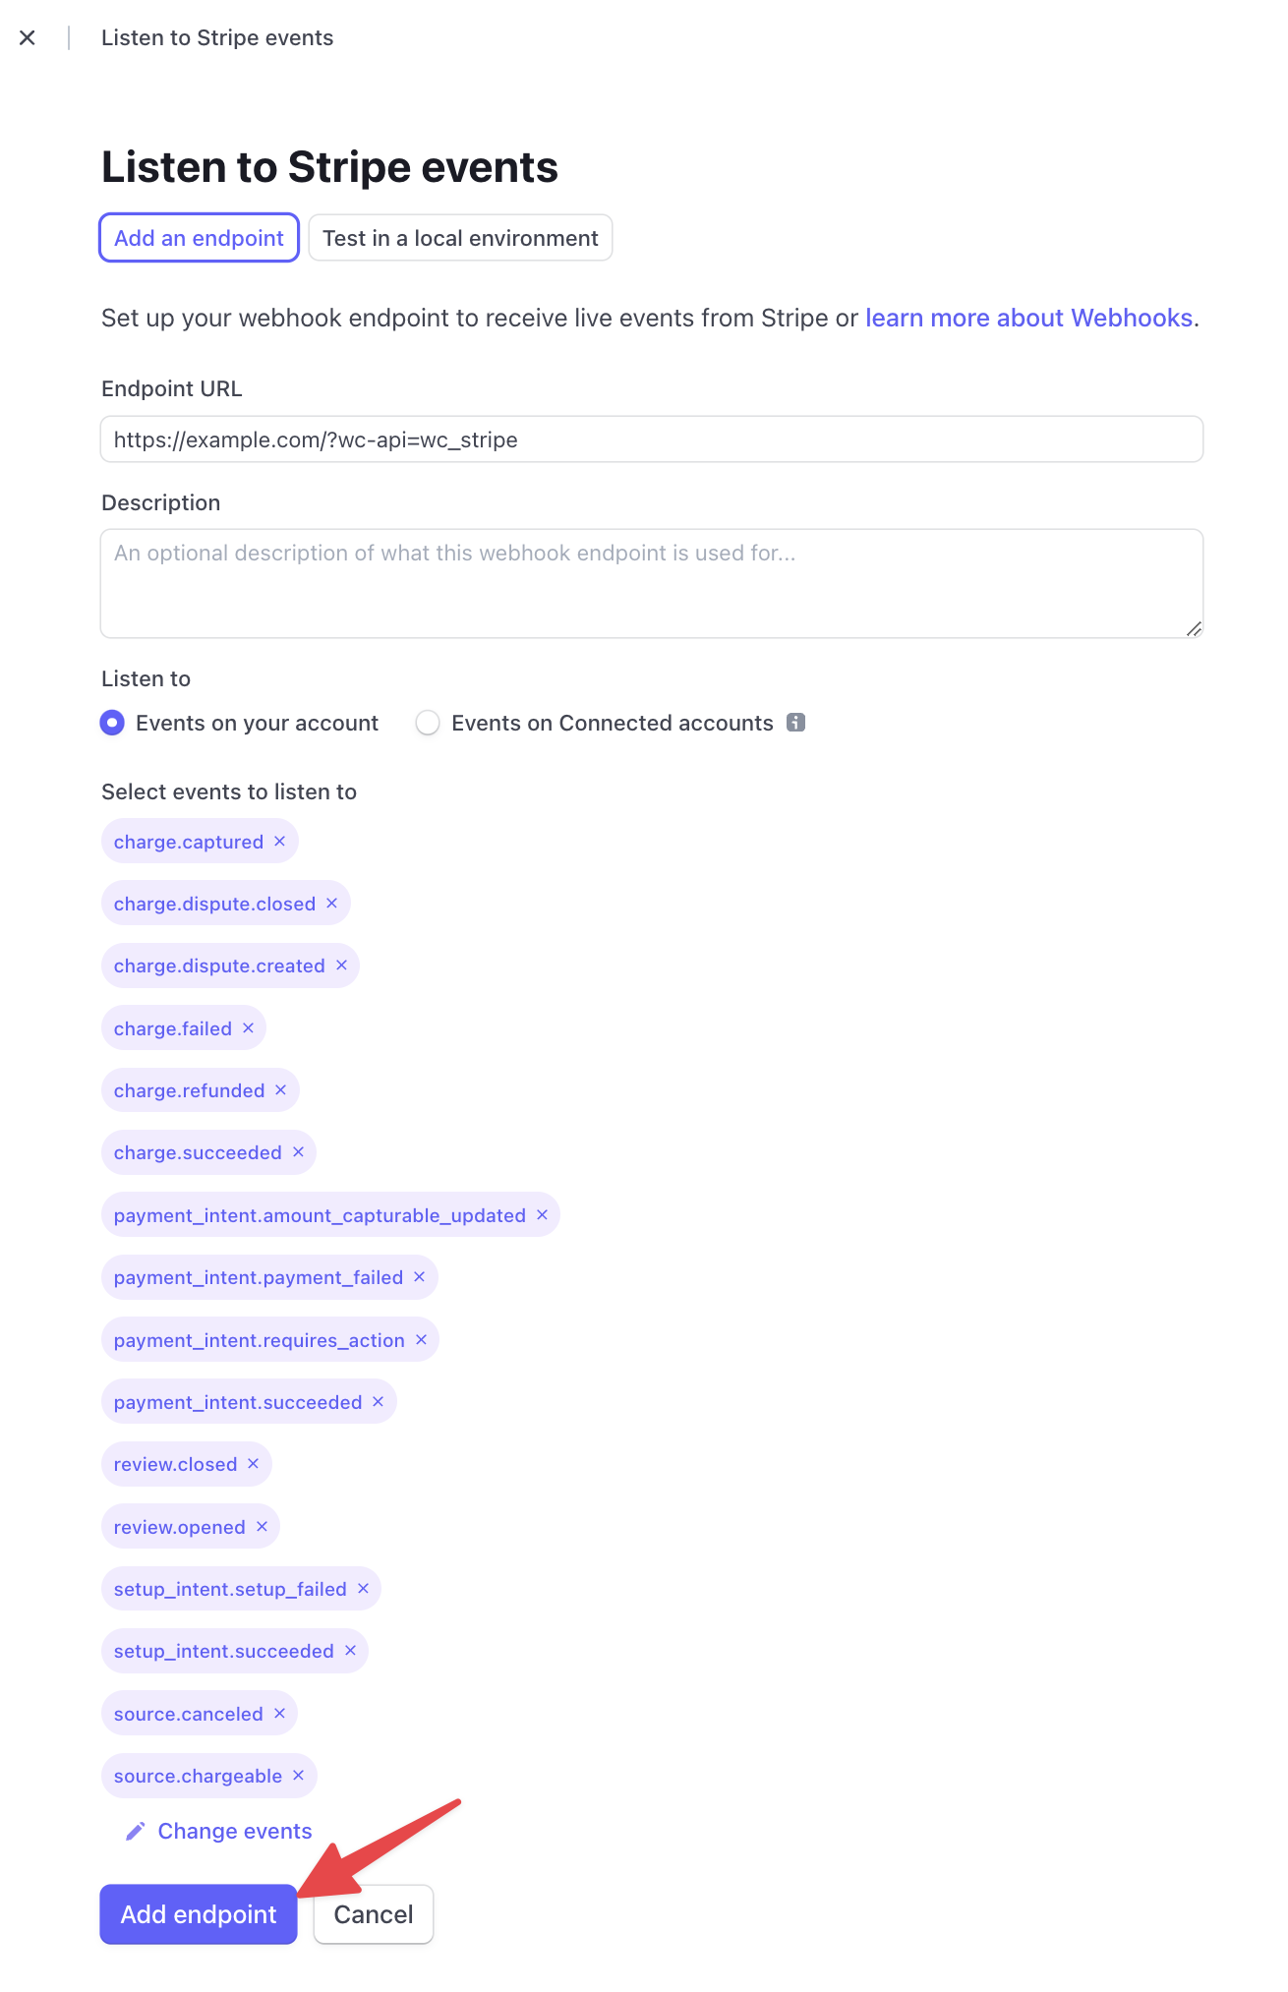Select the Add an endpoint tab
Image resolution: width=1288 pixels, height=1992 pixels.
[198, 237]
